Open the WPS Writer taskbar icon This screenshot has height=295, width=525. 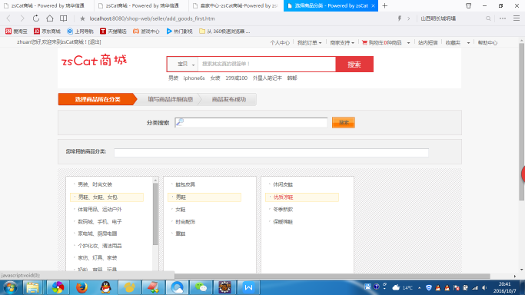248,287
